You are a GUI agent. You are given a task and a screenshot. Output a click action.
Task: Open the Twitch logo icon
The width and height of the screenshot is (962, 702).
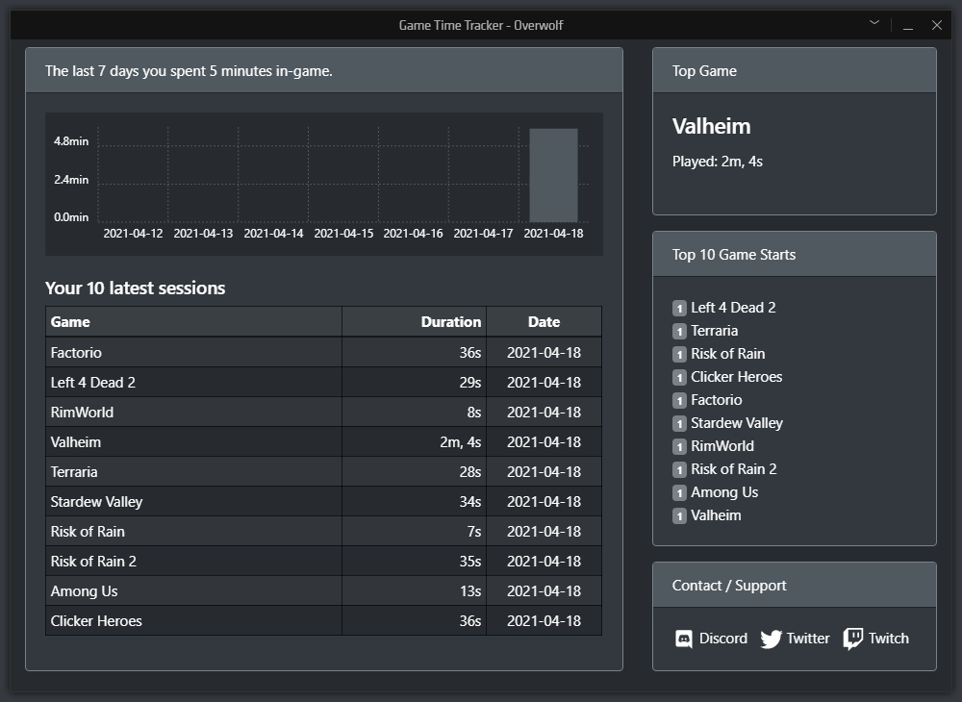pos(852,639)
